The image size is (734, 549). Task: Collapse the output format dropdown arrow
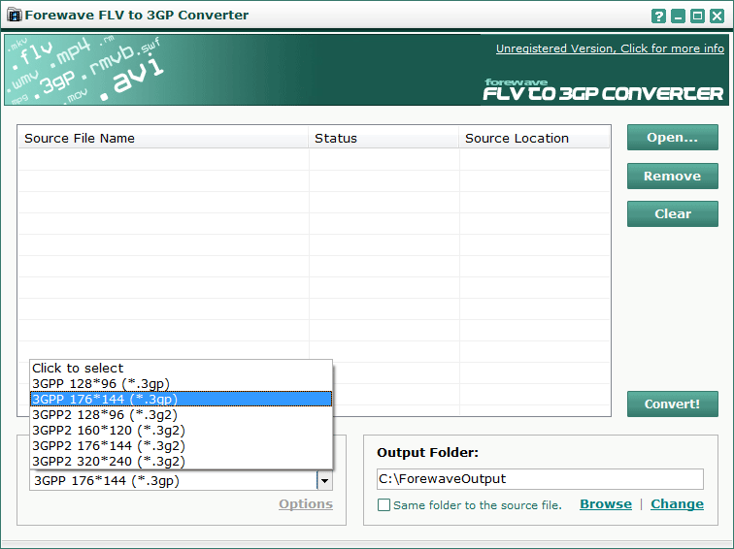click(324, 481)
